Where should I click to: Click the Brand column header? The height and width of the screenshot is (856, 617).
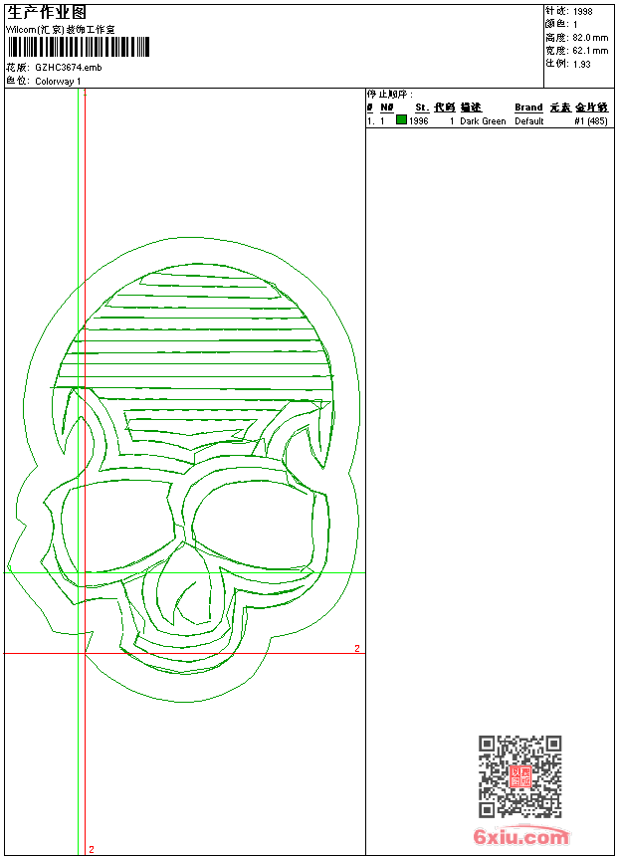click(528, 107)
